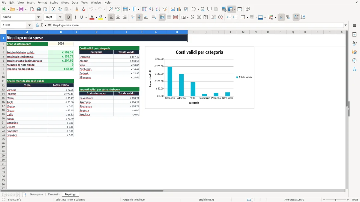The width and height of the screenshot is (360, 202).
Task: Click Add Decimal Place icon
Action: coord(214,17)
